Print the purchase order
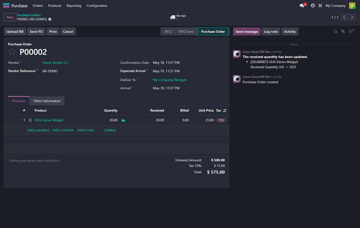The height and width of the screenshot is (228, 360). [x=53, y=32]
